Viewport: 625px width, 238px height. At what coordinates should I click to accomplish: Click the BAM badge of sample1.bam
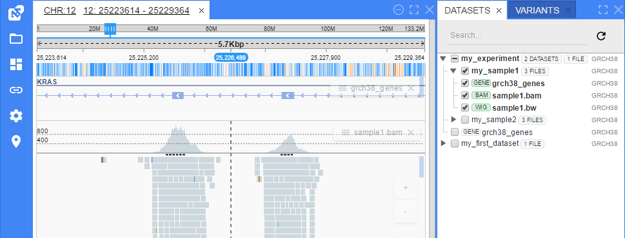481,96
